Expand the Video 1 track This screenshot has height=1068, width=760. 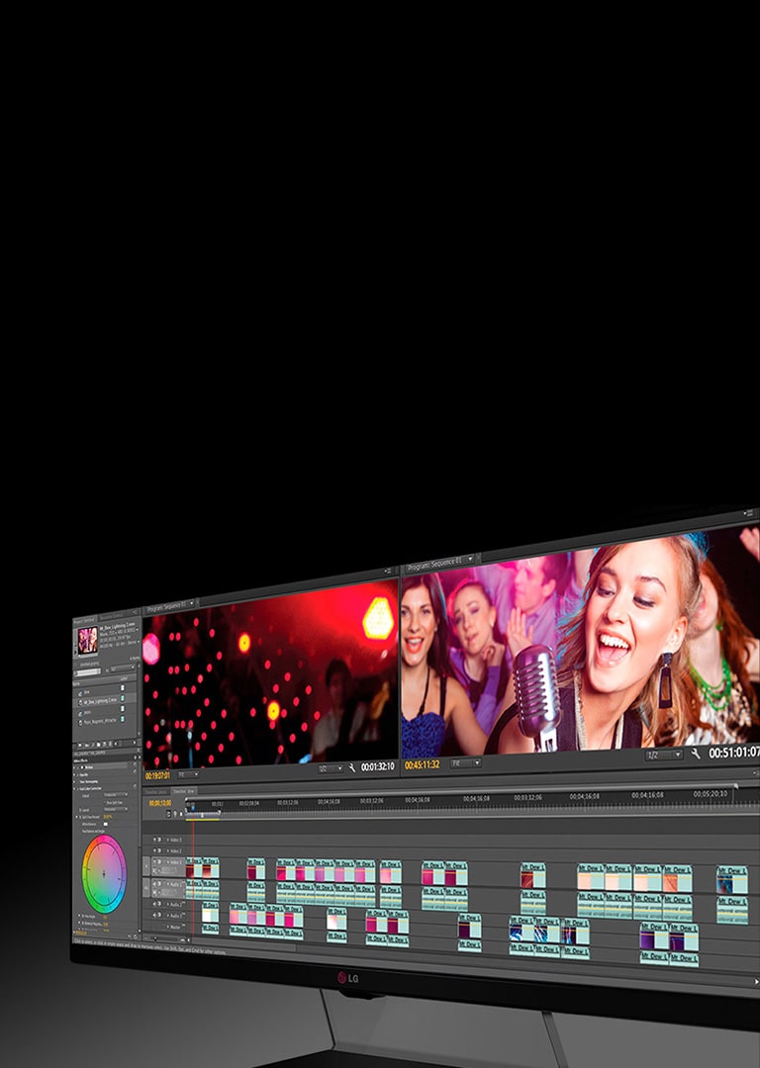[x=168, y=863]
